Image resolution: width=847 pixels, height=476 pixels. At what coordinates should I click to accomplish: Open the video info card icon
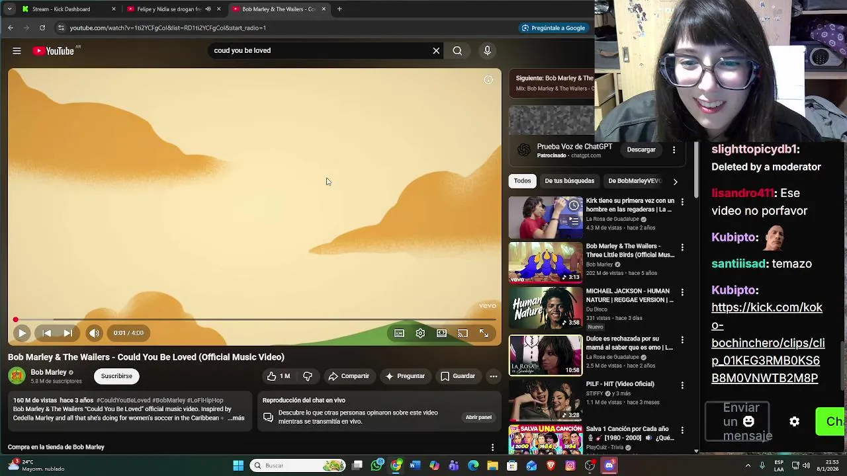click(x=488, y=80)
